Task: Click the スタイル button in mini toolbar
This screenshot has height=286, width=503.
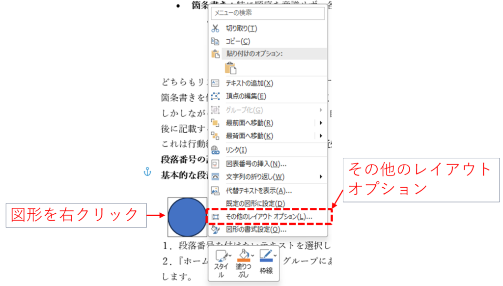Action: [222, 262]
